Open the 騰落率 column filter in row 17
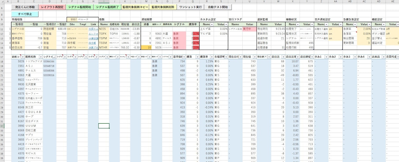Image resolution: width=399 pixels, height=162 pixels. (211, 57)
